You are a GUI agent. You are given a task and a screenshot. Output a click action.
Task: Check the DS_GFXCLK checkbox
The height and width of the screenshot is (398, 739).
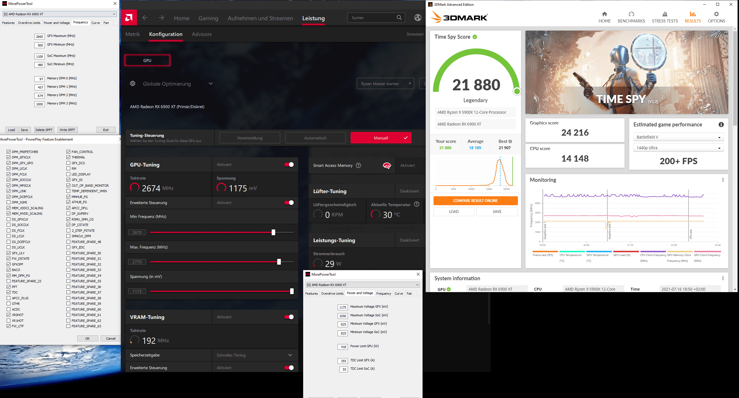point(9,219)
